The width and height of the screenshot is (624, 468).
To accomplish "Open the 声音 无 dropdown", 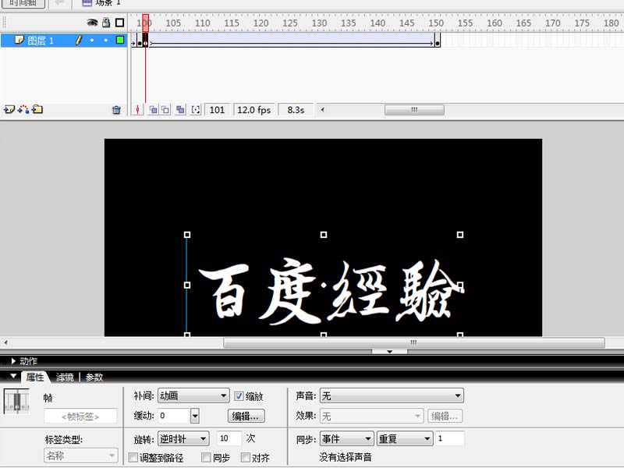I will [x=392, y=395].
